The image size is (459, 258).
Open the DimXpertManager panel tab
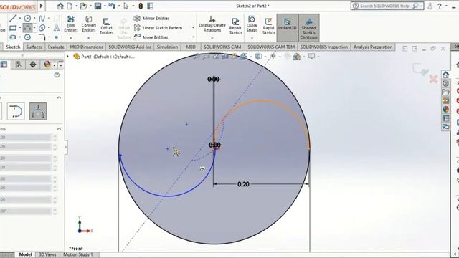click(x=33, y=64)
